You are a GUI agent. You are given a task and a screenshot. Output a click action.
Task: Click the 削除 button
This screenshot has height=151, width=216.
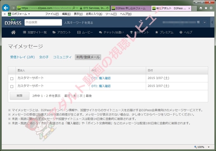20,96
